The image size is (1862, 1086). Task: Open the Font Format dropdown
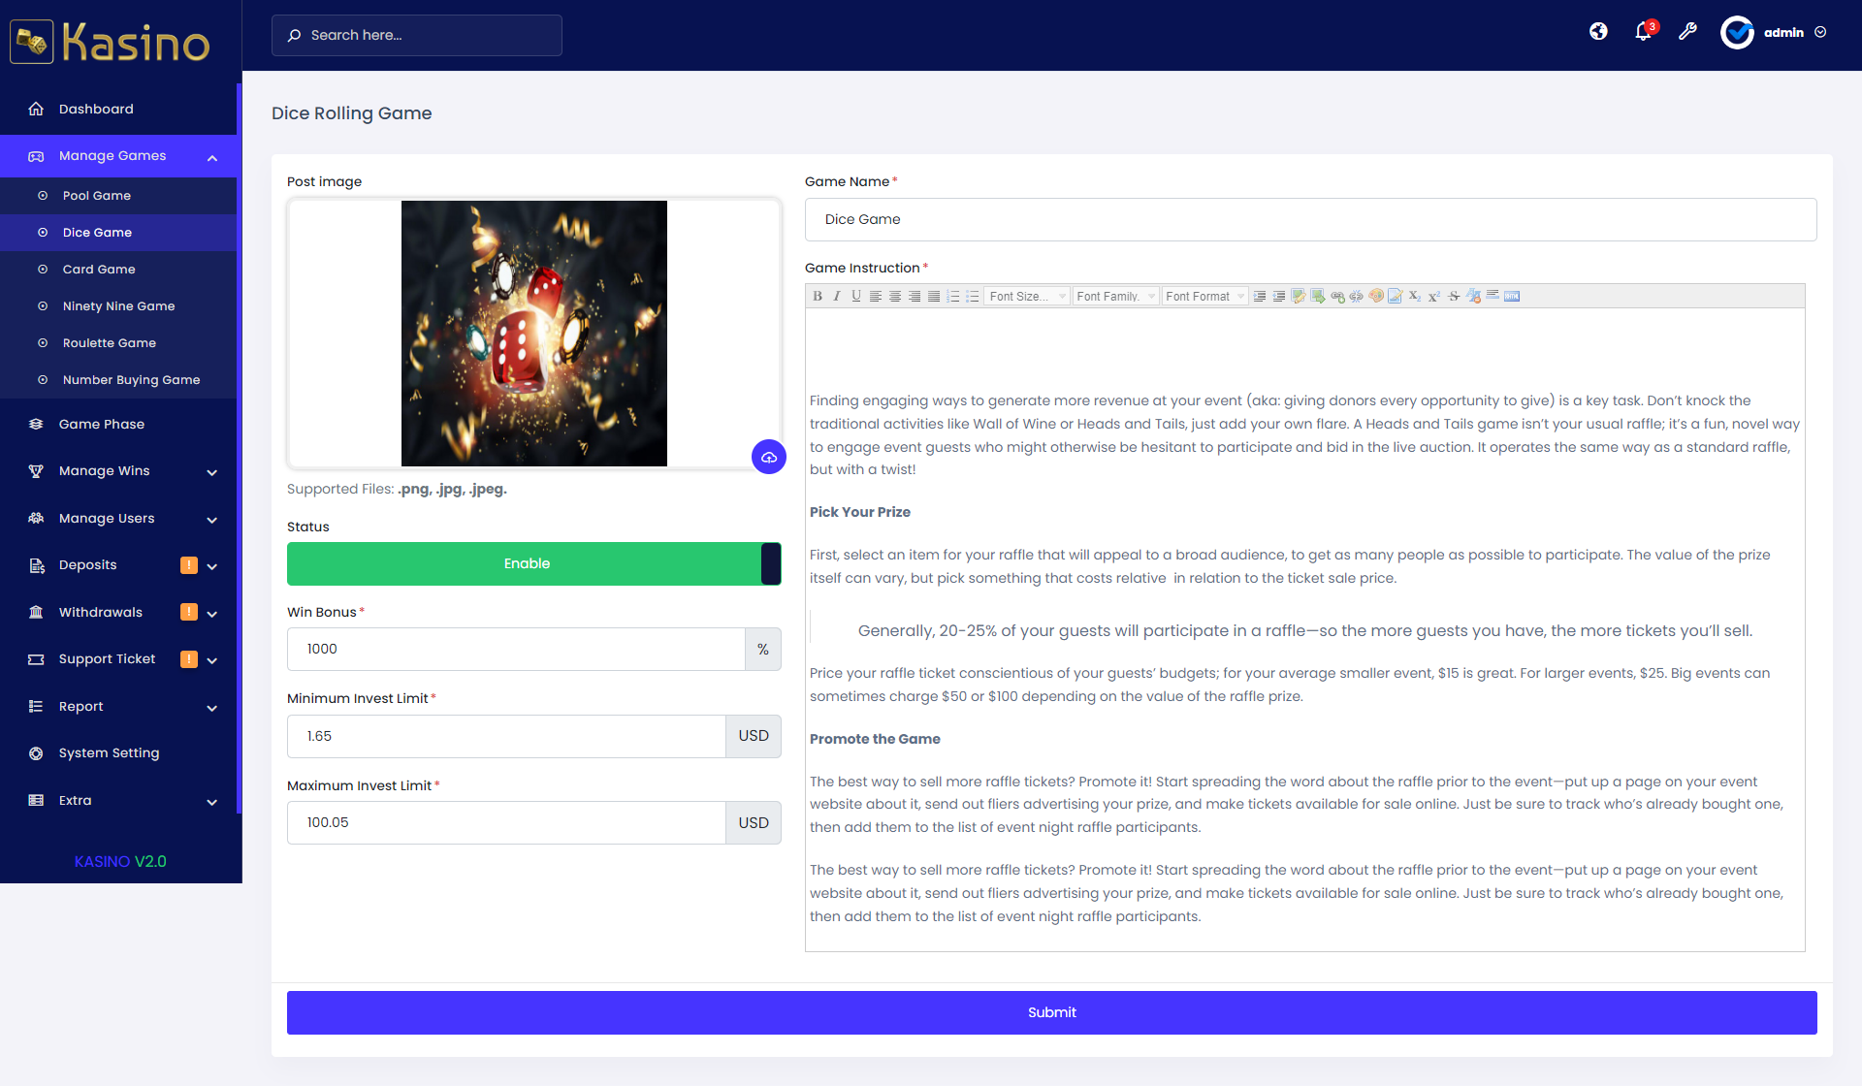pos(1205,296)
